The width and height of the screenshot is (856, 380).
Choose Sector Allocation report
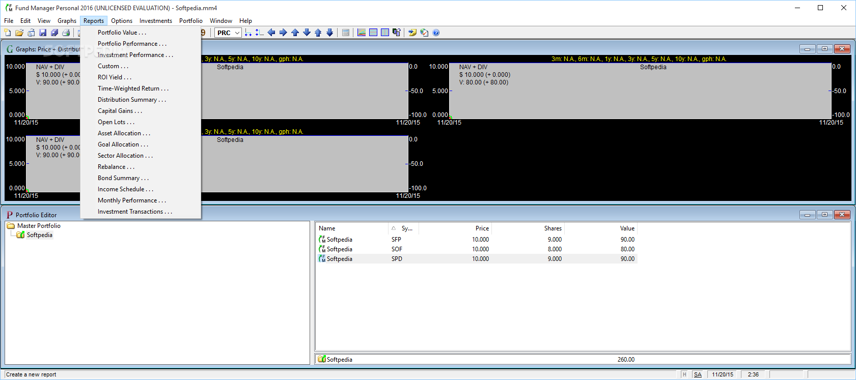pyautogui.click(x=141, y=156)
